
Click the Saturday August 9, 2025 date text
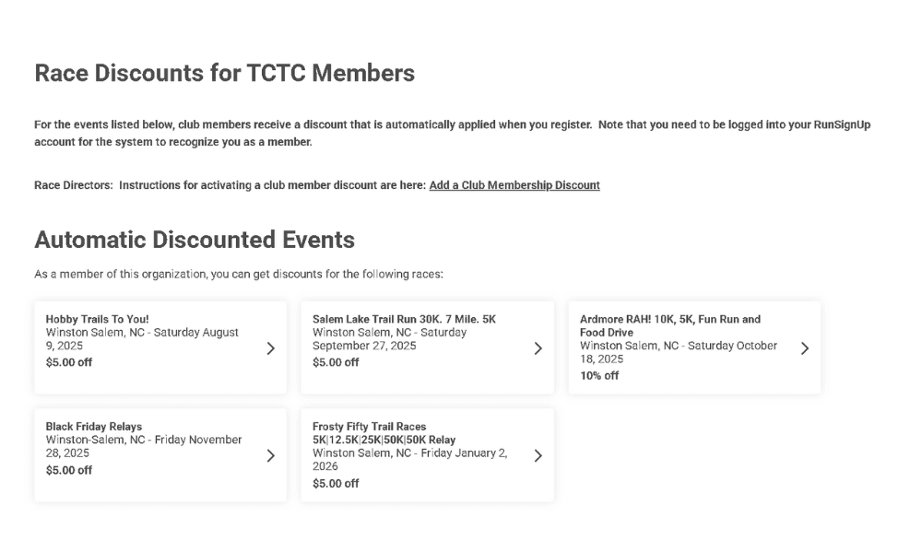coord(142,339)
